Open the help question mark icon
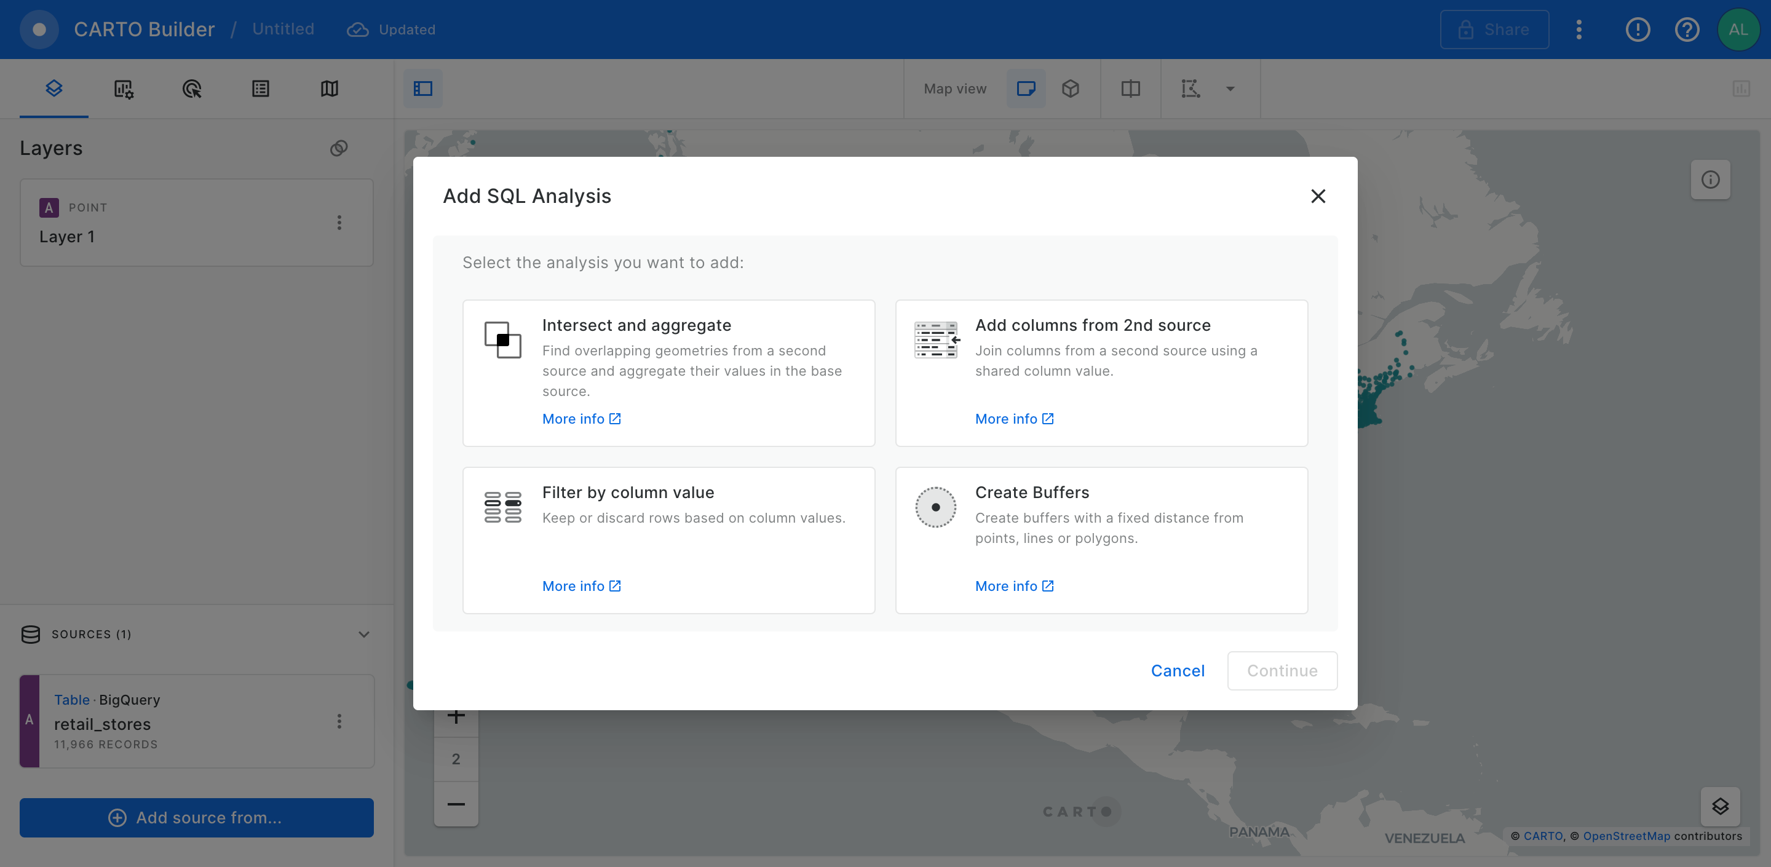This screenshot has width=1771, height=867. coord(1687,30)
